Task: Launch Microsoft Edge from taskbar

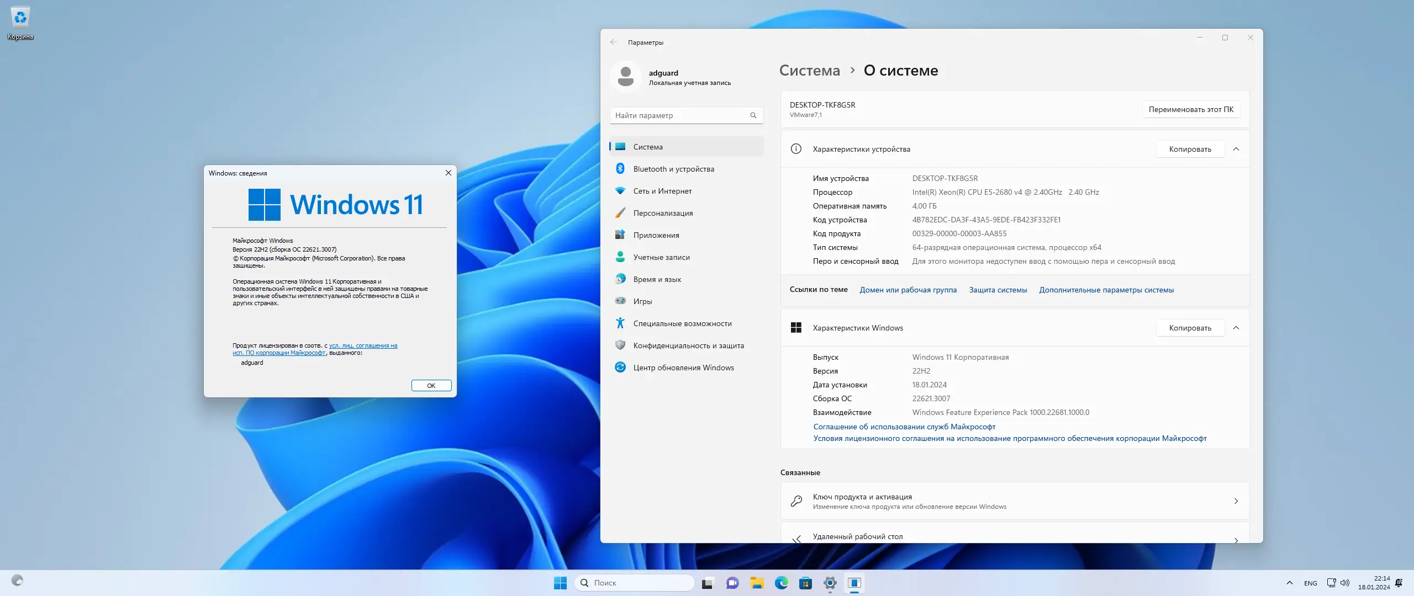Action: click(x=782, y=583)
